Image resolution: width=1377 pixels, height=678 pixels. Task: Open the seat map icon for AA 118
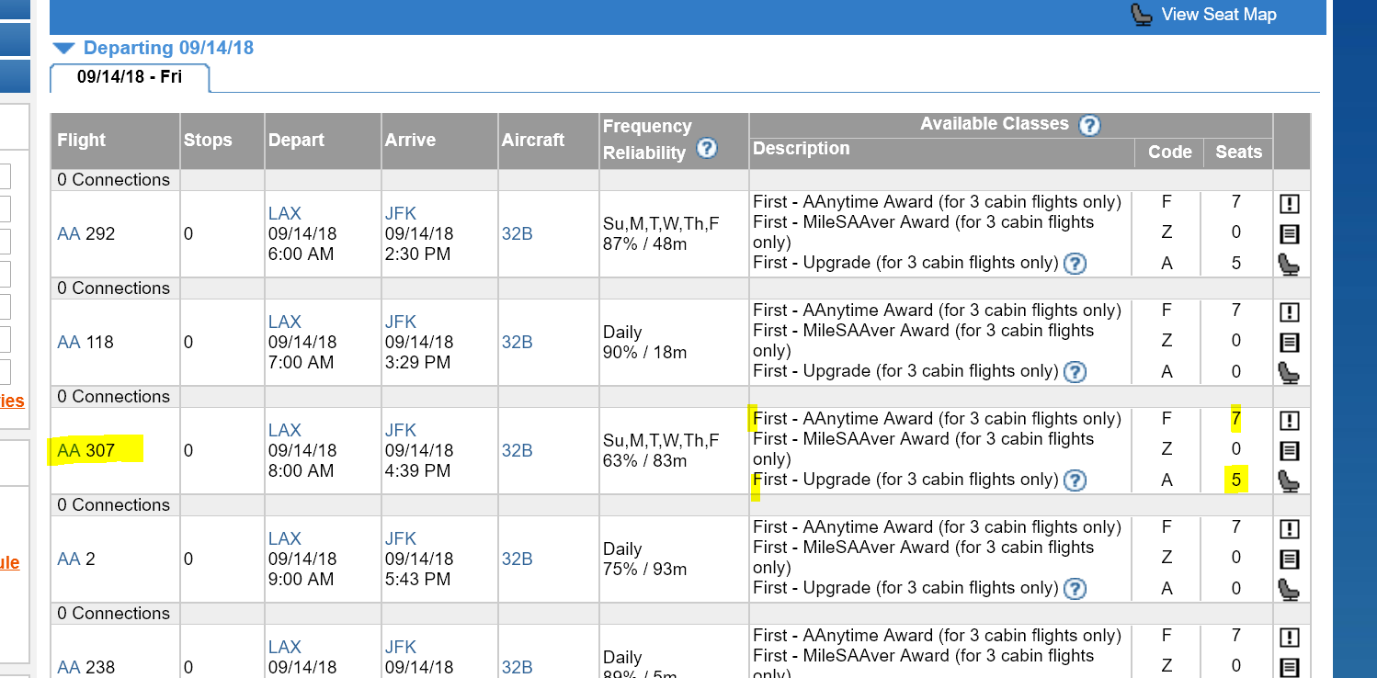1290,373
